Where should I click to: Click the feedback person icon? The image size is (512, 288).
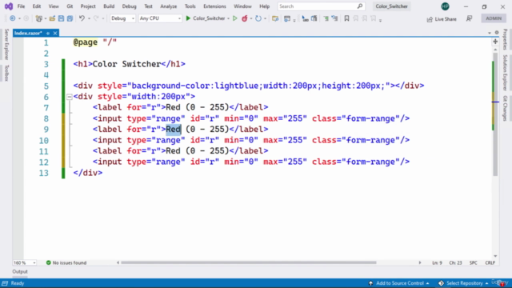click(470, 19)
